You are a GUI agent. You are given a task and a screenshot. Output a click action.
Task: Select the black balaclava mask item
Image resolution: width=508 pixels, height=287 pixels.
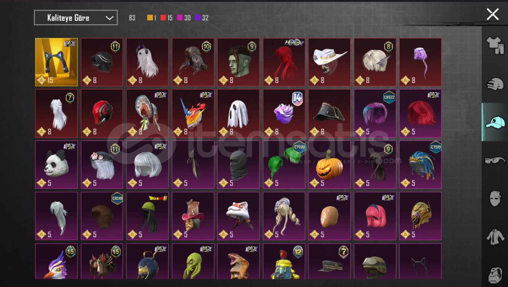click(238, 165)
